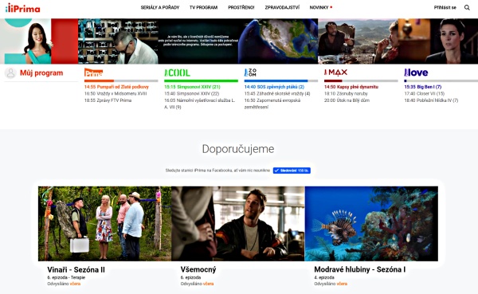Open the Zpravodajství menu item

[282, 7]
